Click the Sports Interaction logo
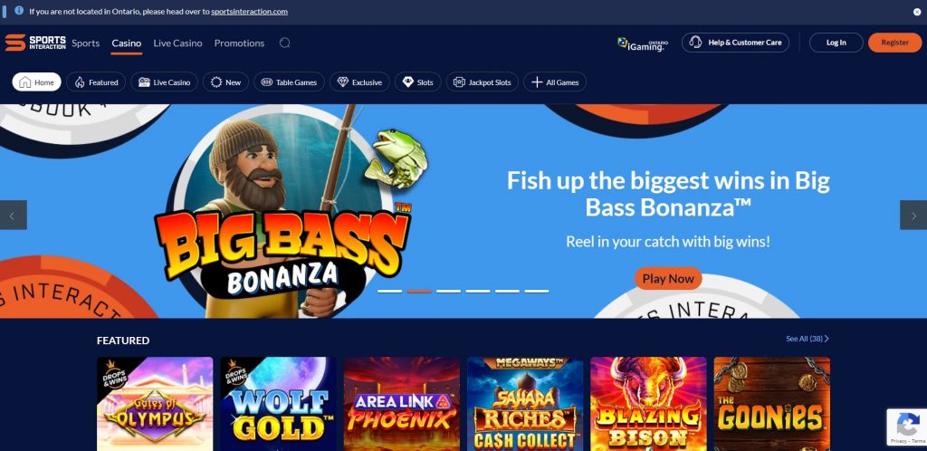927x451 pixels. point(35,43)
